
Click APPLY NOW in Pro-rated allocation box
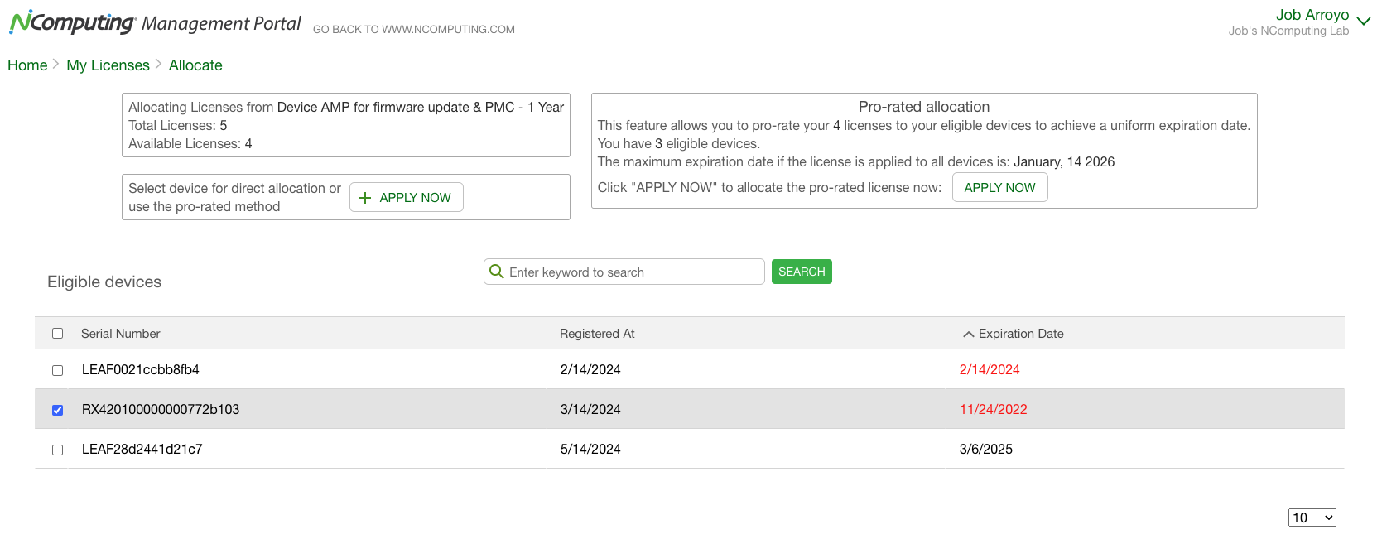tap(1000, 188)
